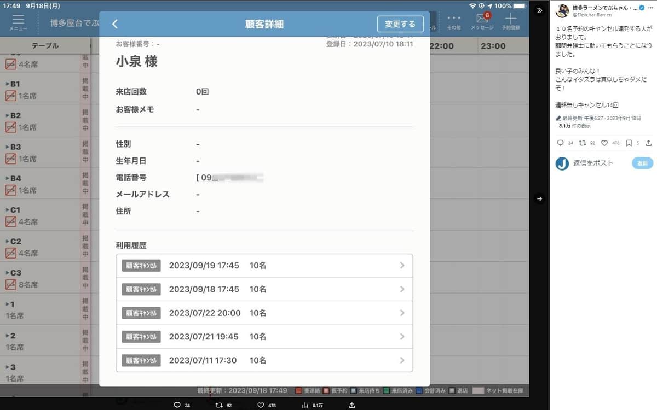This screenshot has width=657, height=410.
Task: Click the share icon in tweet sidebar
Action: [649, 143]
